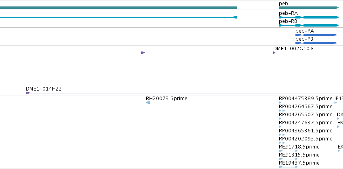
Task: Click the DME1-014H22 feature start glyph
Action: (x=28, y=93)
